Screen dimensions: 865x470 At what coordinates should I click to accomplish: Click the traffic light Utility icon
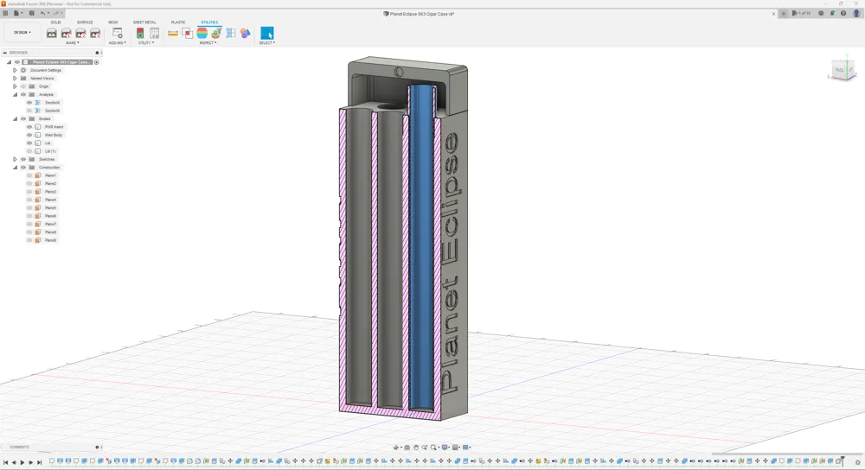tap(140, 34)
